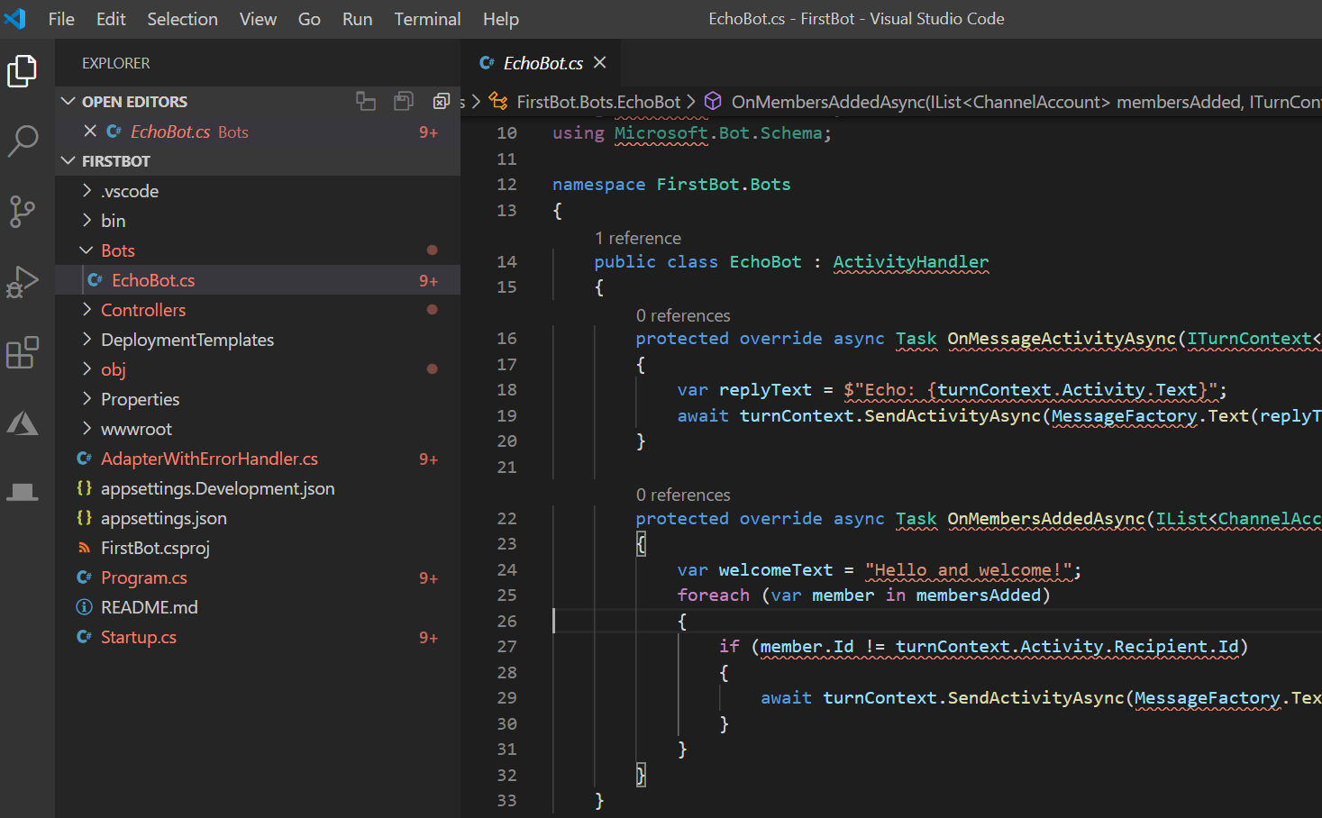Click '0 references' above OnMessageActivityAsync
This screenshot has height=818, width=1322.
pos(683,315)
